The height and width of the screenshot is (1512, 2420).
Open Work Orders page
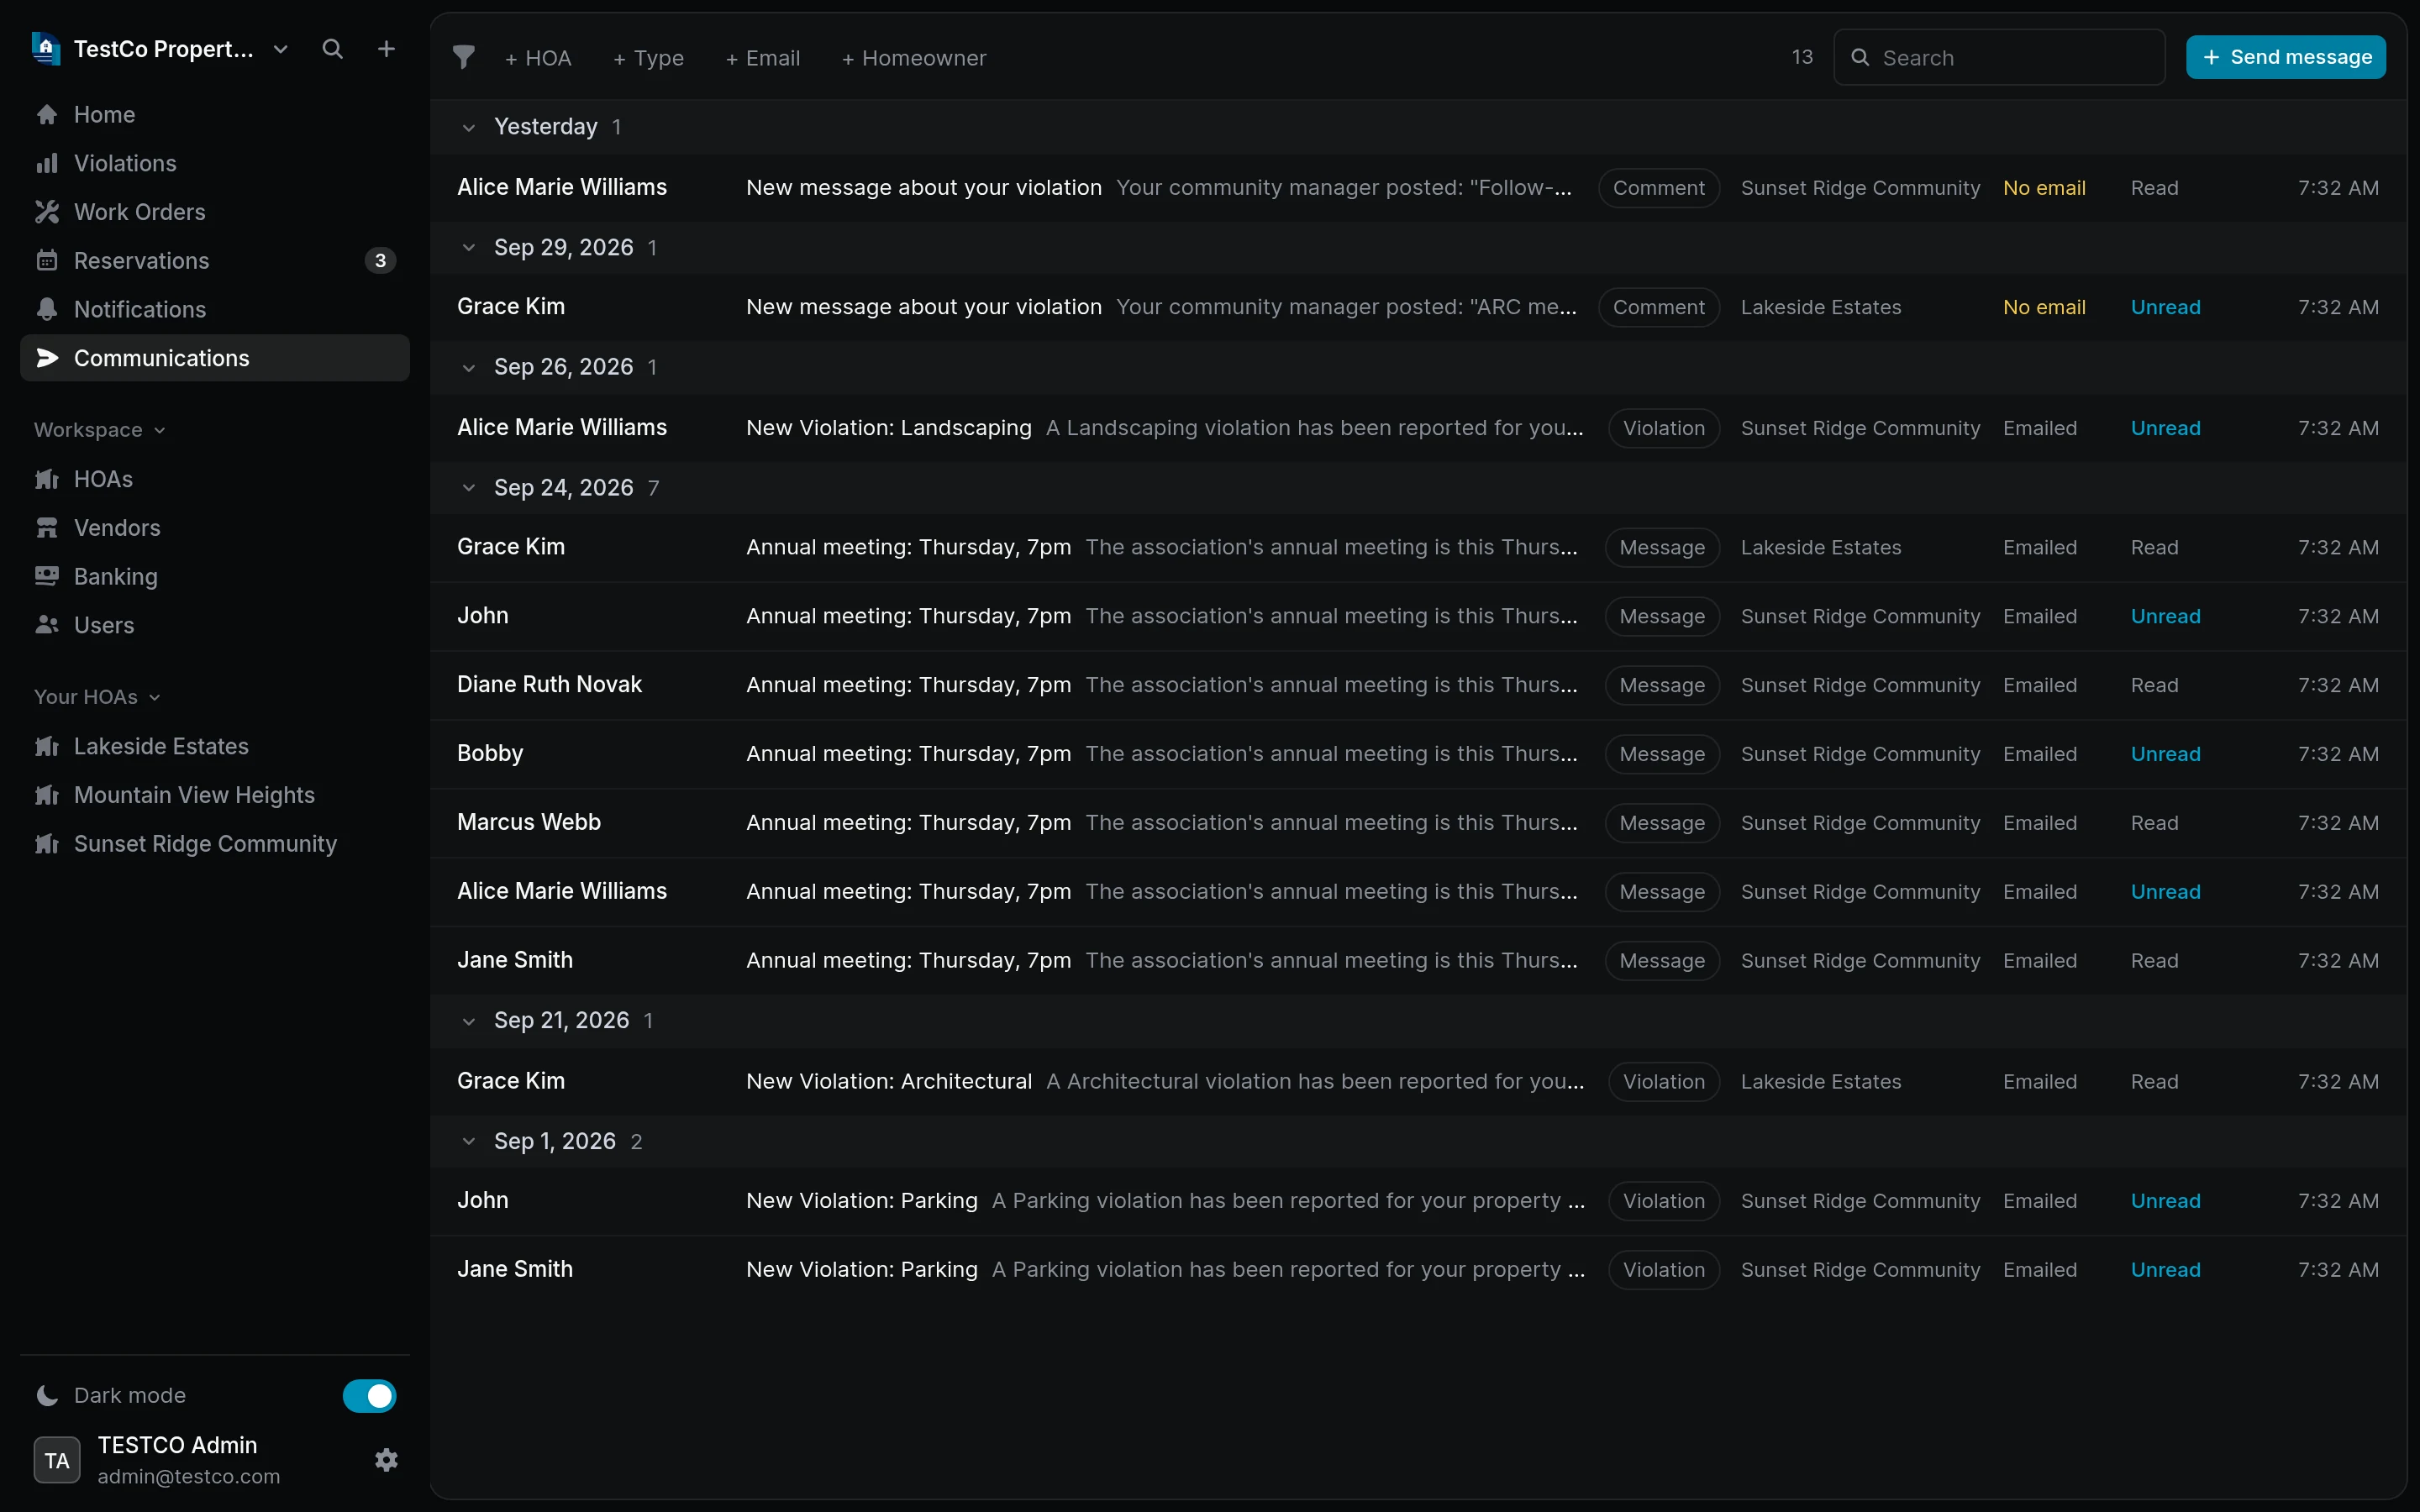pyautogui.click(x=215, y=212)
